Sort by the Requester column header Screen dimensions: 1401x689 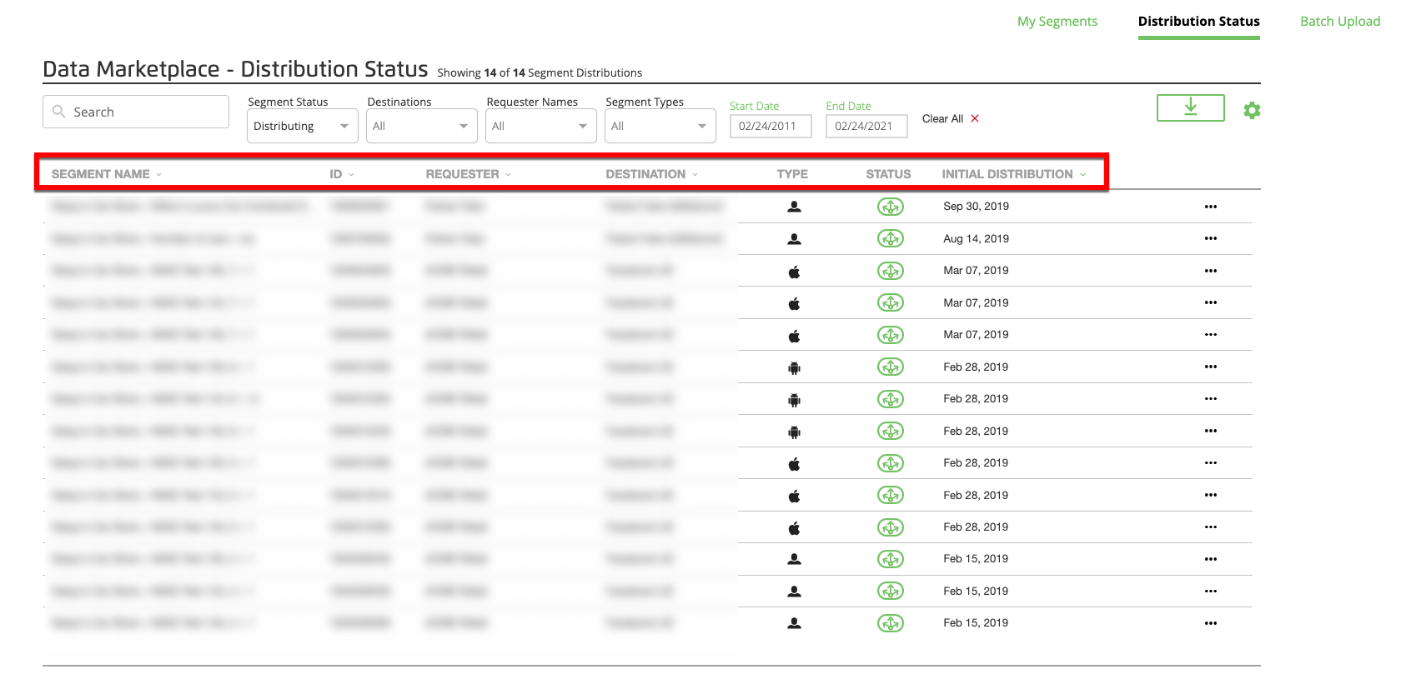468,174
